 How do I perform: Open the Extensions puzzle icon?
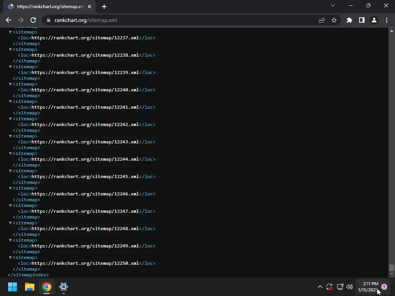tap(349, 20)
